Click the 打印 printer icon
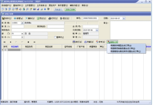Viewport: 153px width, 105px height. pos(50,18)
